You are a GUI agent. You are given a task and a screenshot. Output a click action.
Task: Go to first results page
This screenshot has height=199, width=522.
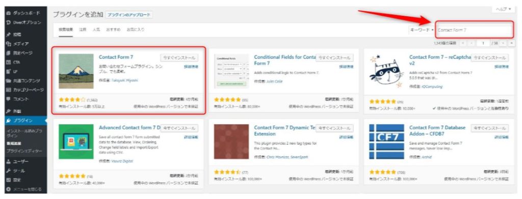(x=463, y=44)
